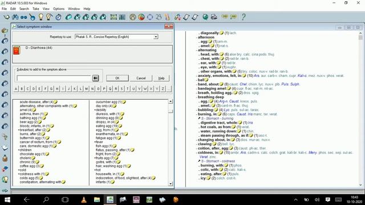
Task: Click the printer icon in toolbar
Action: pyautogui.click(x=214, y=17)
